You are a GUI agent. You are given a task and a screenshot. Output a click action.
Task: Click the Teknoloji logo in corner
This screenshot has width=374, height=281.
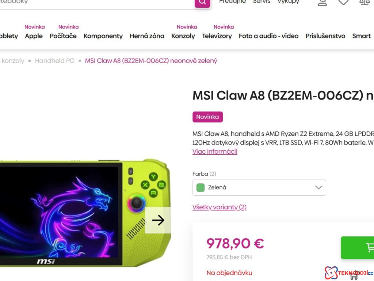point(347,273)
